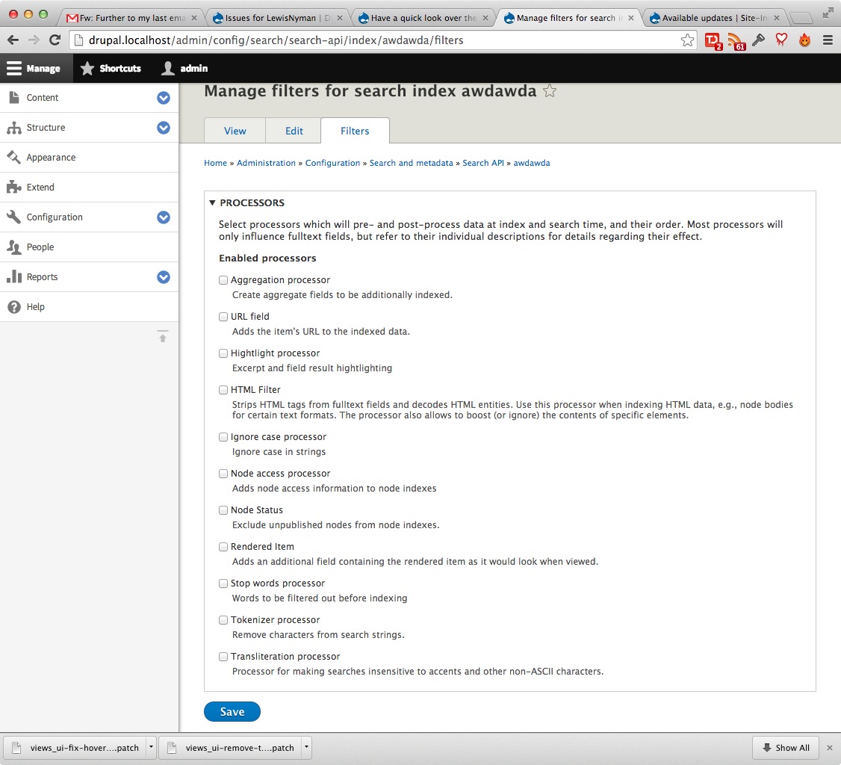Click the eyedropper extension icon
Viewport: 841px width, 765px height.
[x=758, y=40]
